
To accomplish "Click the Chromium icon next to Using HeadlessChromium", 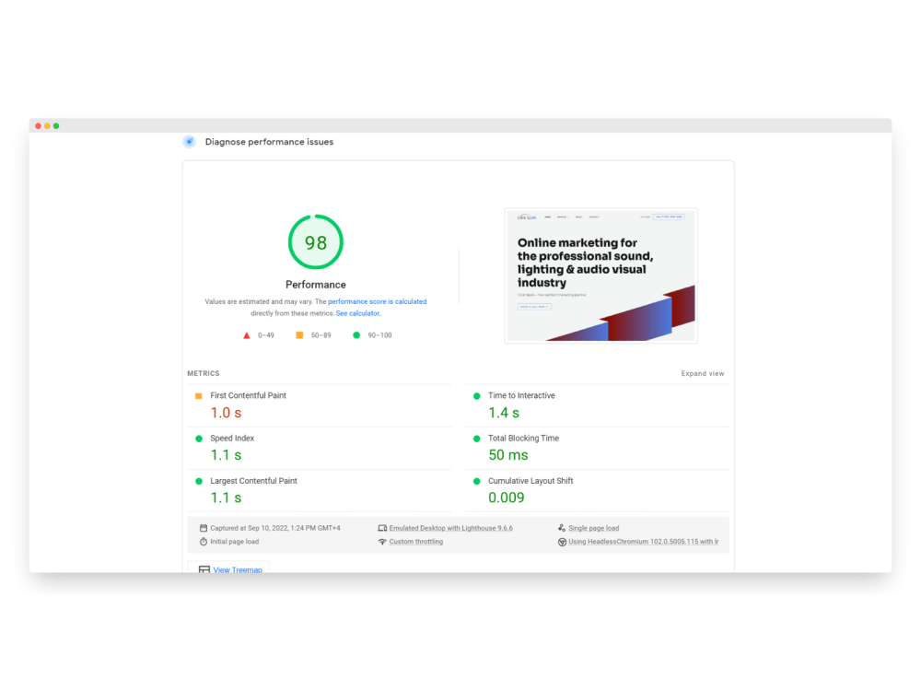I will [x=562, y=542].
